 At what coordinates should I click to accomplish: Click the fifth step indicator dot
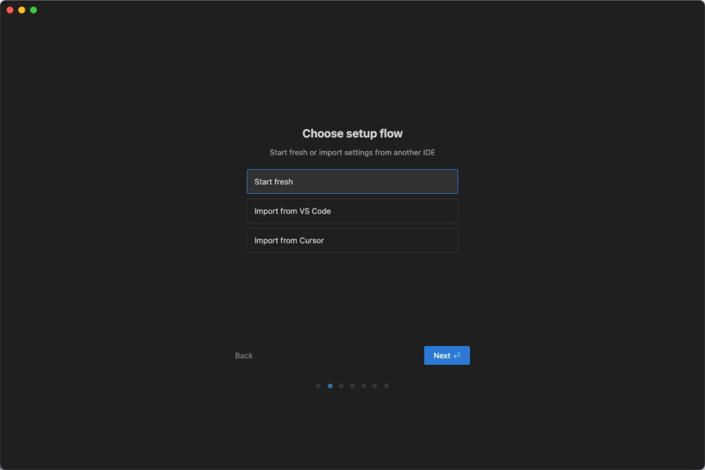pos(364,386)
